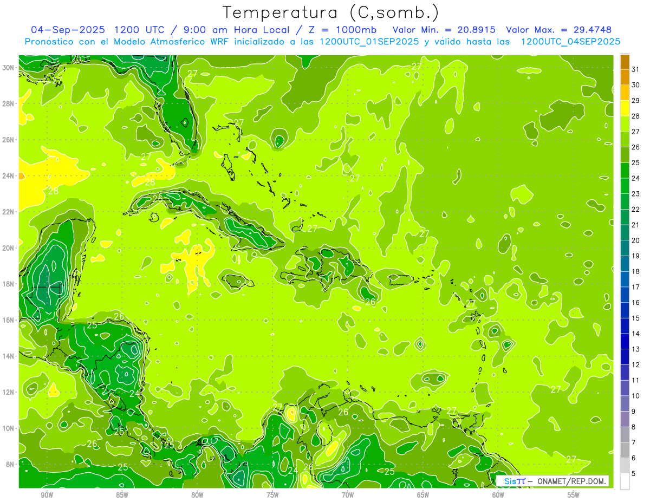Click the 24N latitude axis label
This screenshot has width=650, height=502.
point(9,175)
